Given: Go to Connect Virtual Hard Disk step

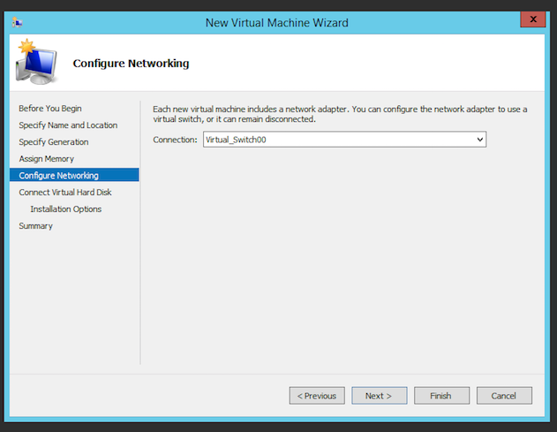Looking at the screenshot, I should pos(65,193).
